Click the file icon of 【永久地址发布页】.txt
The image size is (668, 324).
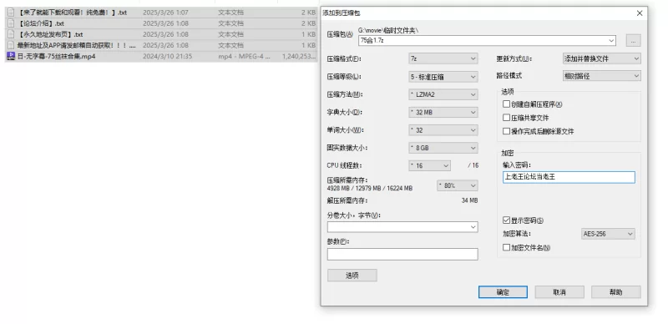(11, 34)
